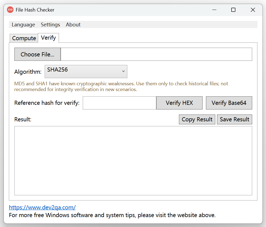
Task: Click the Reference hash input field
Action: click(x=119, y=103)
